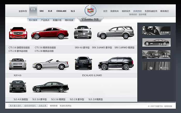Open the 维修保养 menu
This screenshot has width=181, height=113.
126,11
